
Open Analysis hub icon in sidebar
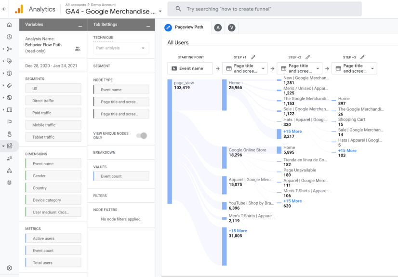pos(10,146)
